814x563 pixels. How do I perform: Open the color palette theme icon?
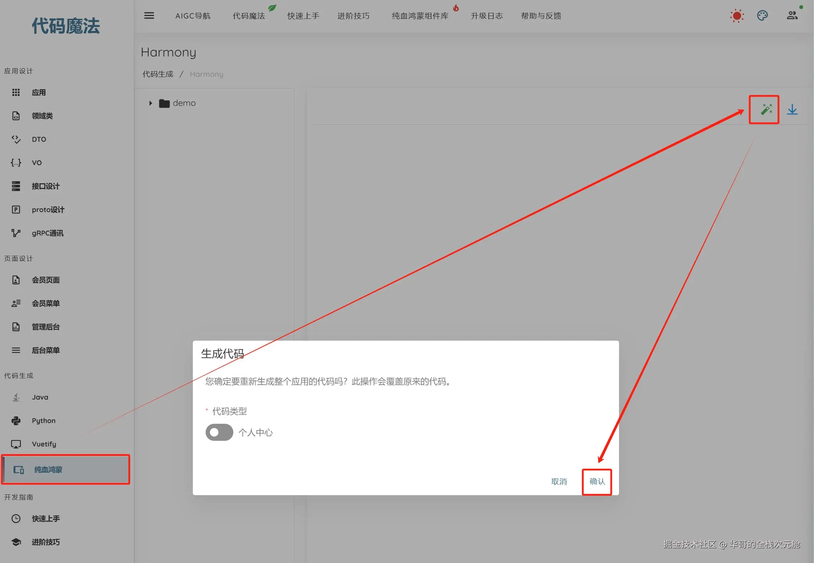(762, 16)
